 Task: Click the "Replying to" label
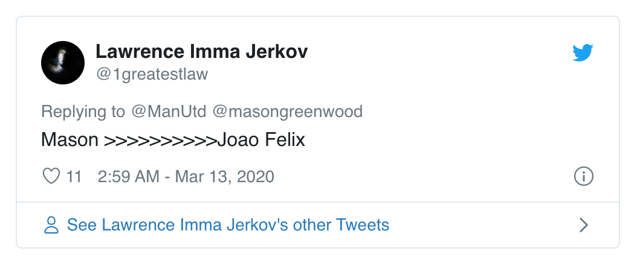(x=83, y=112)
